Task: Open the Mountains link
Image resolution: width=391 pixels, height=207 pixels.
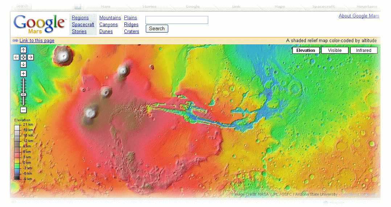Action: coord(110,18)
